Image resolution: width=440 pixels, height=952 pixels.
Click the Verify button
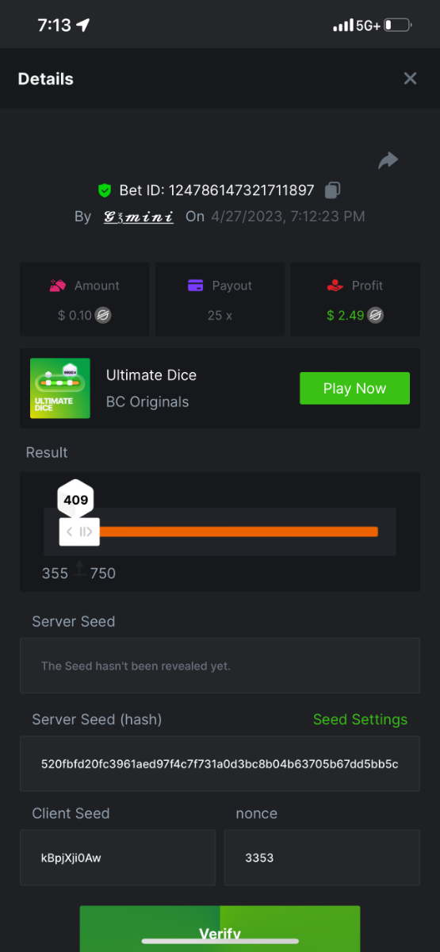pyautogui.click(x=220, y=929)
